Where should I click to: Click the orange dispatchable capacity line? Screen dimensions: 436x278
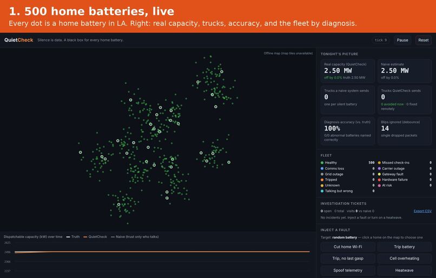(162, 251)
